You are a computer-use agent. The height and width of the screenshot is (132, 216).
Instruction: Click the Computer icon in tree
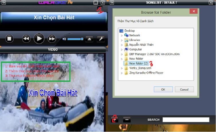point(126,49)
